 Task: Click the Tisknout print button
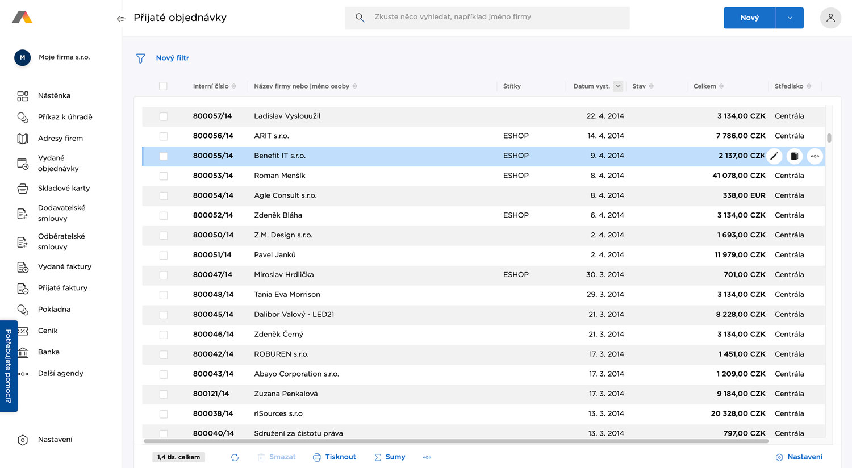point(335,457)
